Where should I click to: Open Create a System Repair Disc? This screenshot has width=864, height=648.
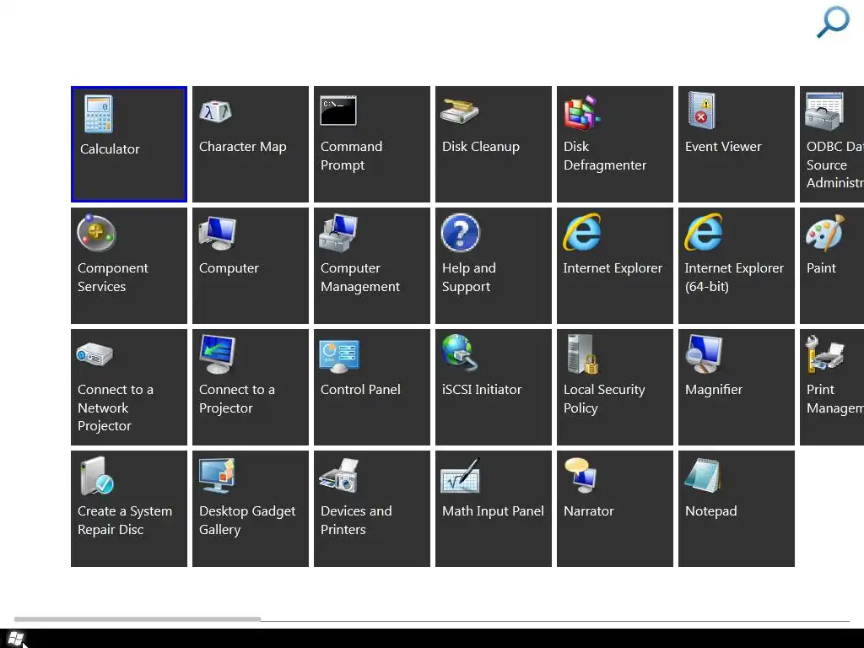pos(129,509)
